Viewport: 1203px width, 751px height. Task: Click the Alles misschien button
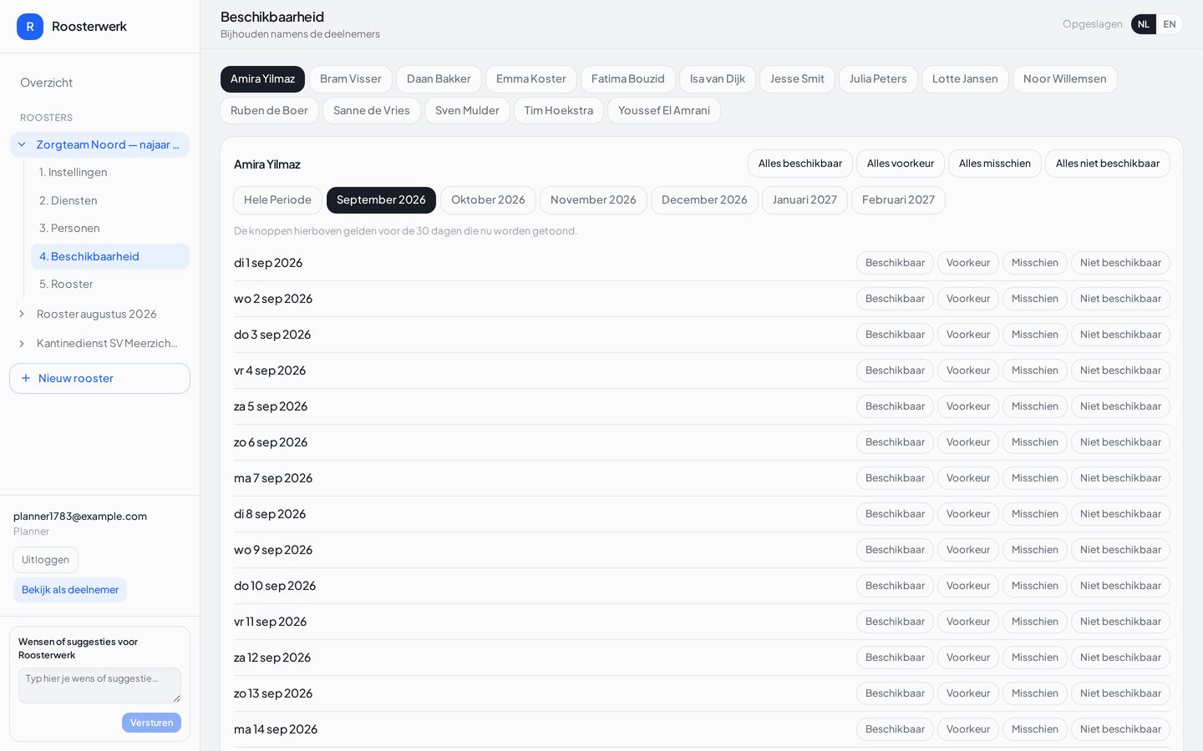[995, 164]
